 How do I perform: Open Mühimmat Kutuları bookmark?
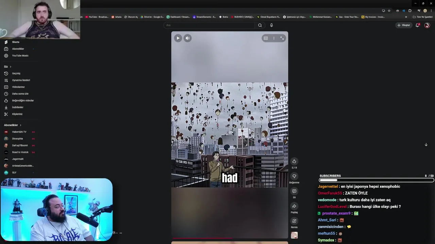(320, 17)
